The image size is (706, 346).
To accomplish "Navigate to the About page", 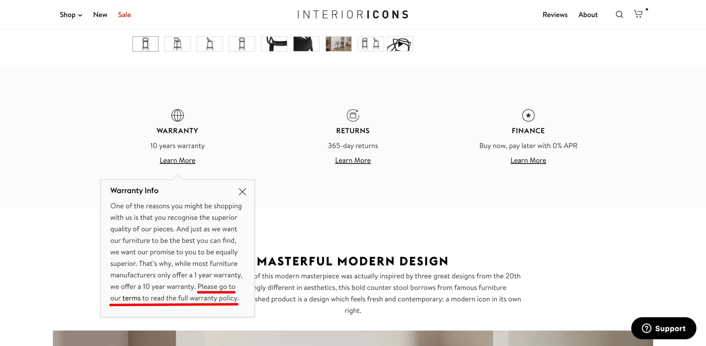I will (x=588, y=15).
